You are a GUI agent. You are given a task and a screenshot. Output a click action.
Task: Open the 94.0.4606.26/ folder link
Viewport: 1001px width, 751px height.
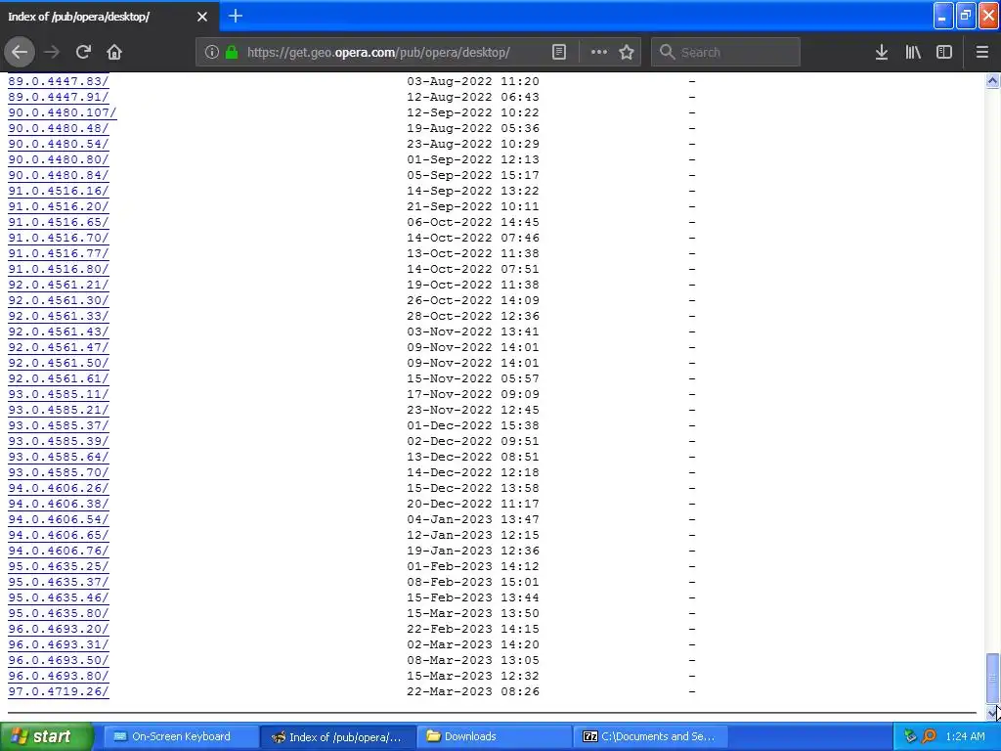pyautogui.click(x=58, y=488)
